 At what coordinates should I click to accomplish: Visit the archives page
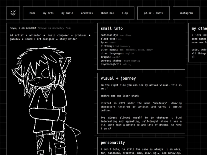tap(87, 13)
